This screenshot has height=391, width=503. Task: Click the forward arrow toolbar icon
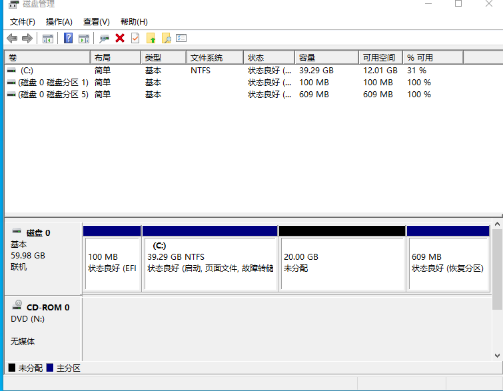(27, 39)
